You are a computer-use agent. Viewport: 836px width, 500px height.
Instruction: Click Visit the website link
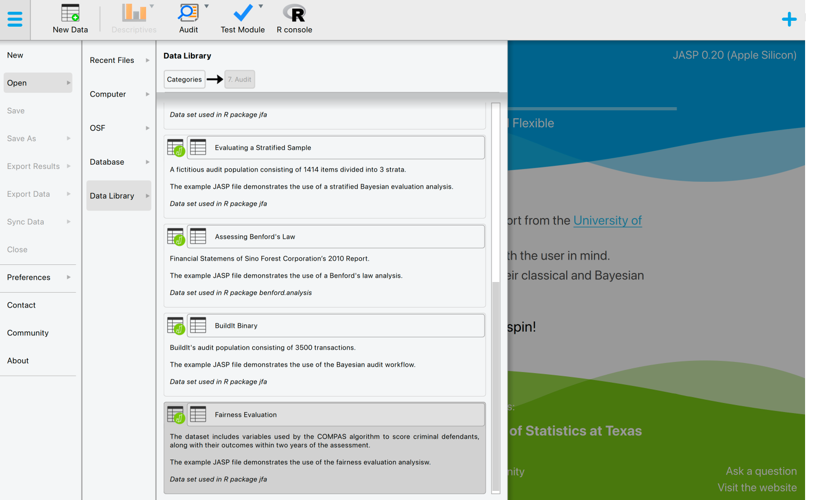[757, 488]
